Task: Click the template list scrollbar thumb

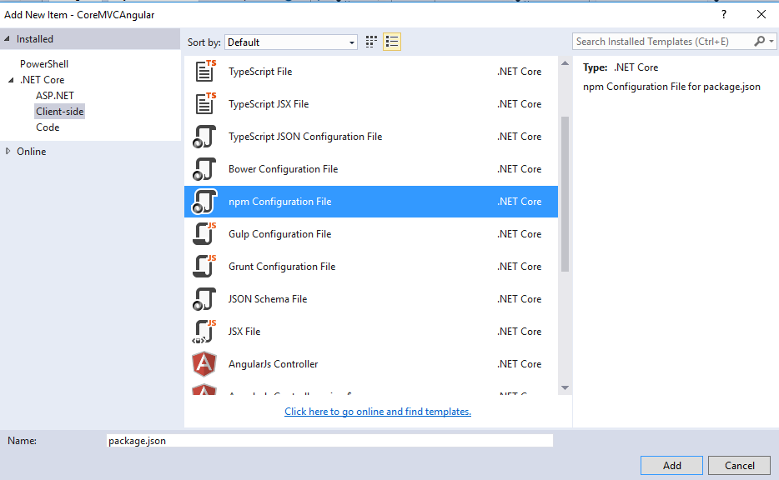Action: coord(565,194)
